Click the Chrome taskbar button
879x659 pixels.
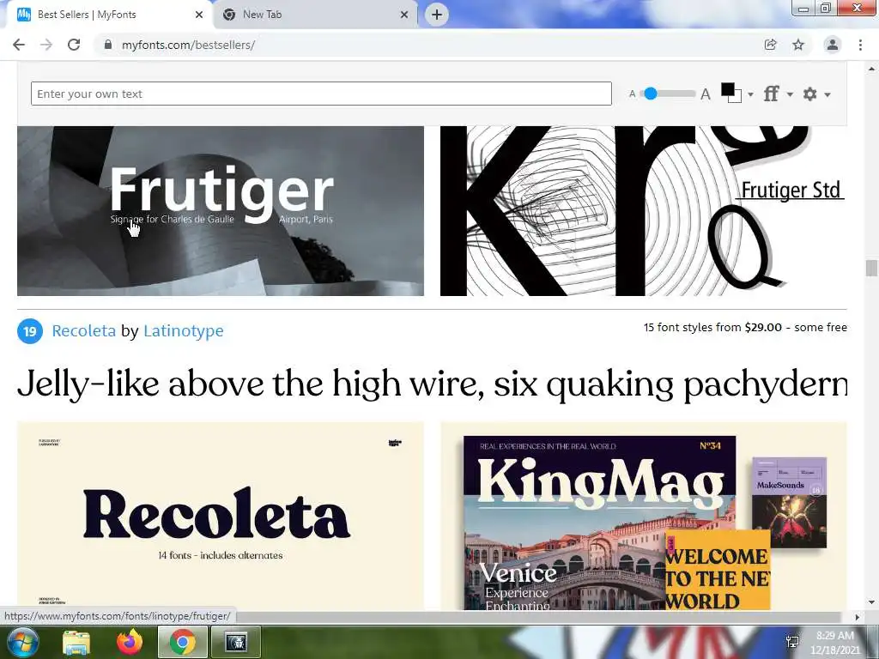point(182,642)
